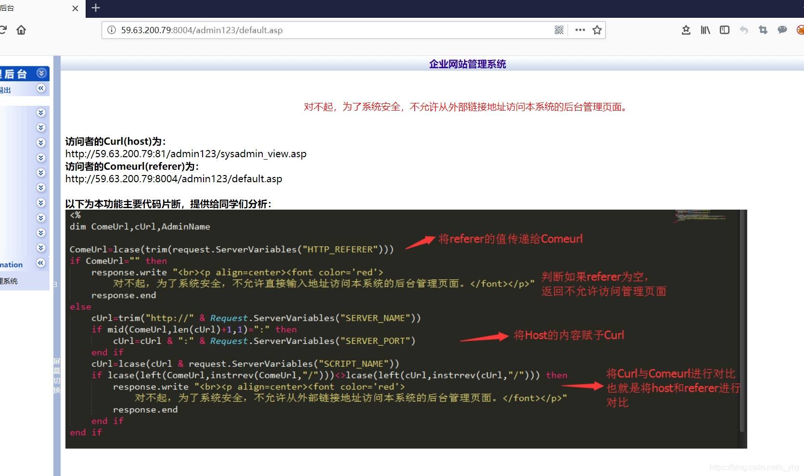Toggle the sidebar view icon

pyautogui.click(x=725, y=30)
